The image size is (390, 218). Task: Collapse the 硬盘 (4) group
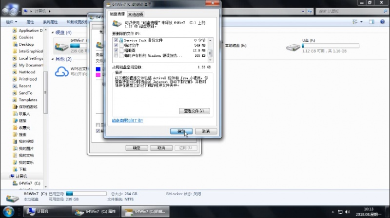(x=53, y=33)
